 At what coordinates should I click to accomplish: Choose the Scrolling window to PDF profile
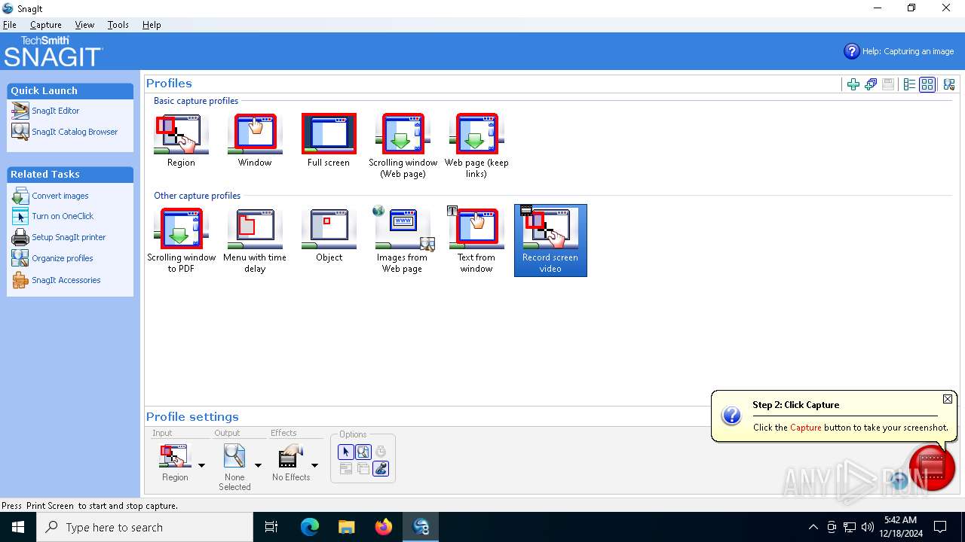(x=181, y=241)
